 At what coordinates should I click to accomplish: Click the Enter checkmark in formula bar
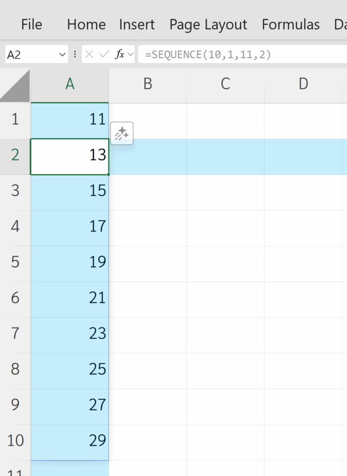[105, 54]
